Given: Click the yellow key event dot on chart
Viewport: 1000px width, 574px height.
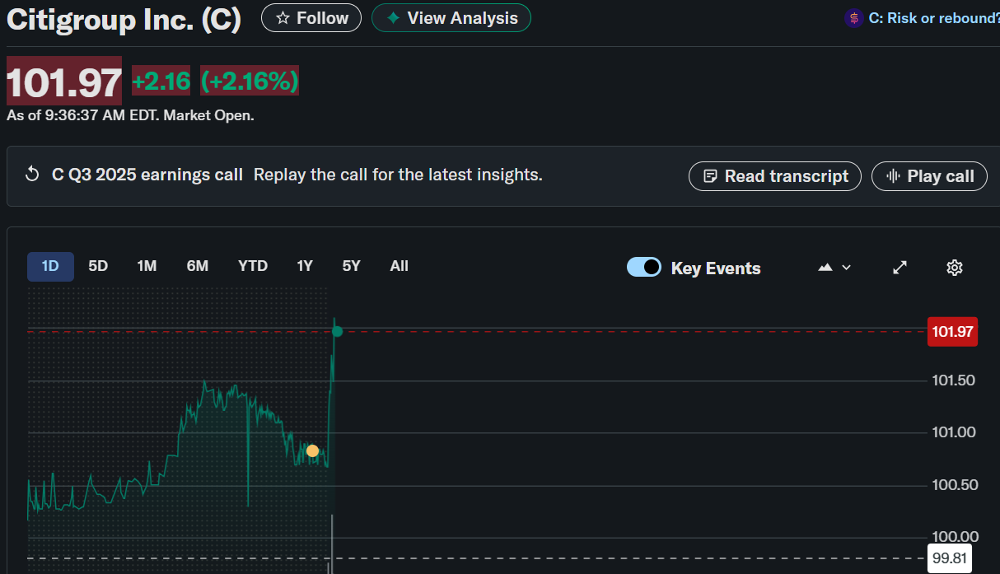Looking at the screenshot, I should click(x=312, y=450).
